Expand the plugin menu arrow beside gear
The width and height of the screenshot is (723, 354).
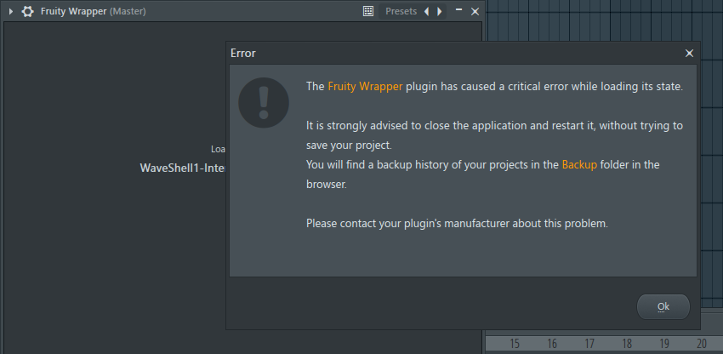tap(11, 12)
